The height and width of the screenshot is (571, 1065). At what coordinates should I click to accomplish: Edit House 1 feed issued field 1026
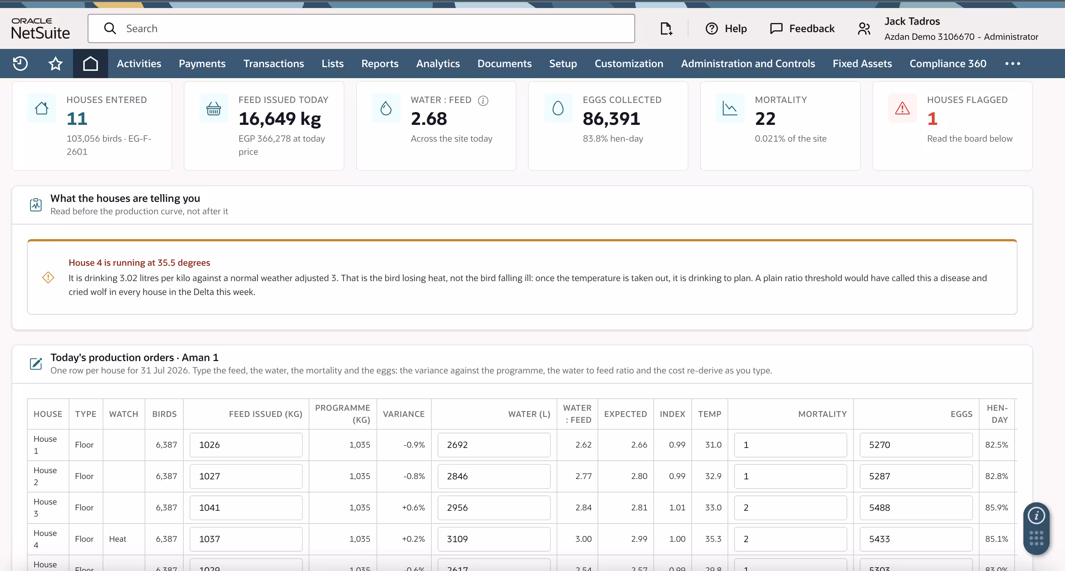click(246, 445)
